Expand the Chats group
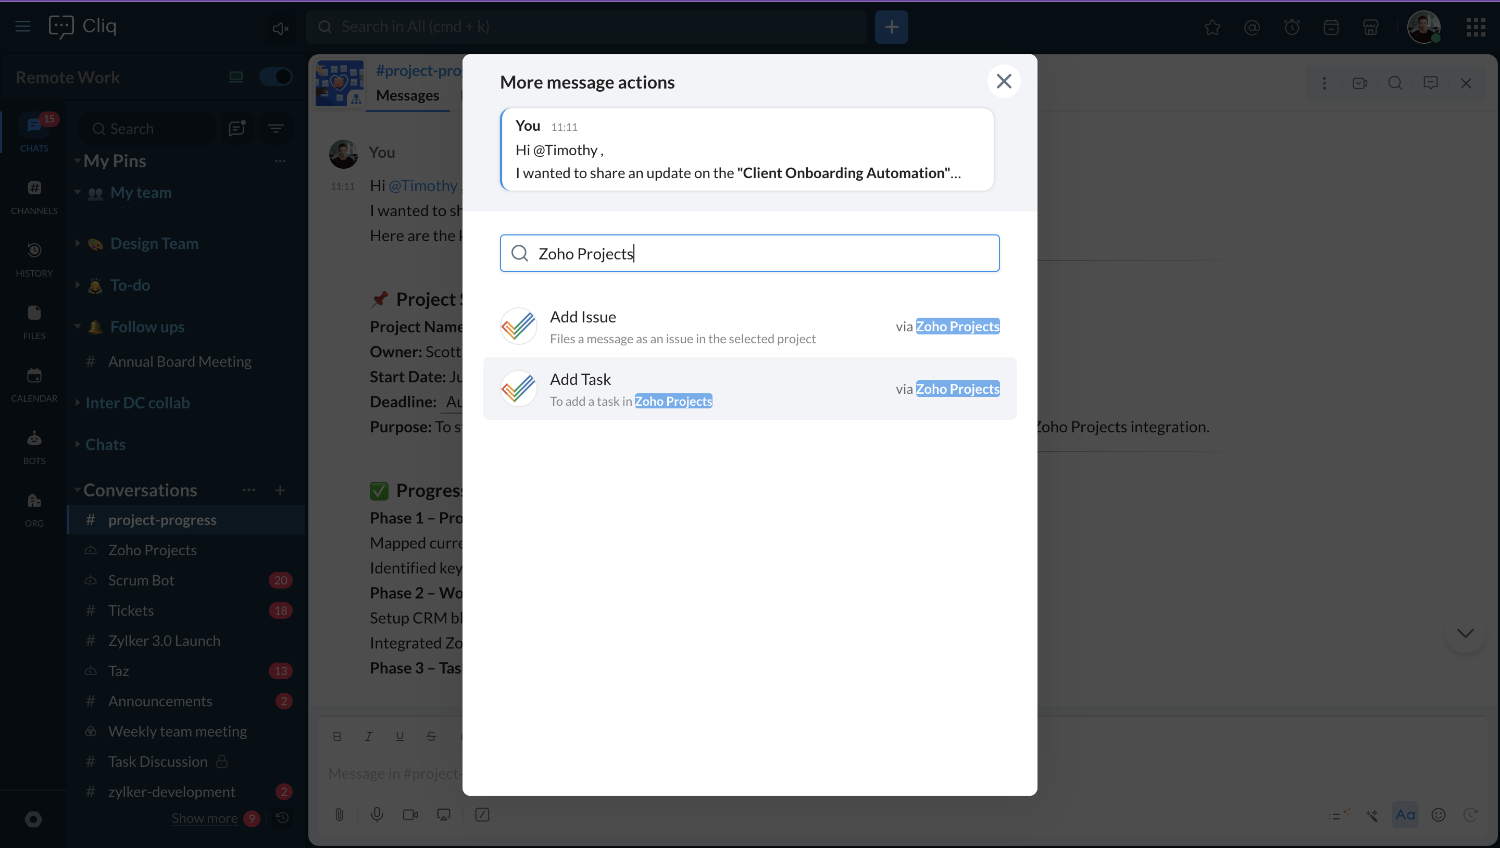Image resolution: width=1500 pixels, height=848 pixels. [x=78, y=444]
